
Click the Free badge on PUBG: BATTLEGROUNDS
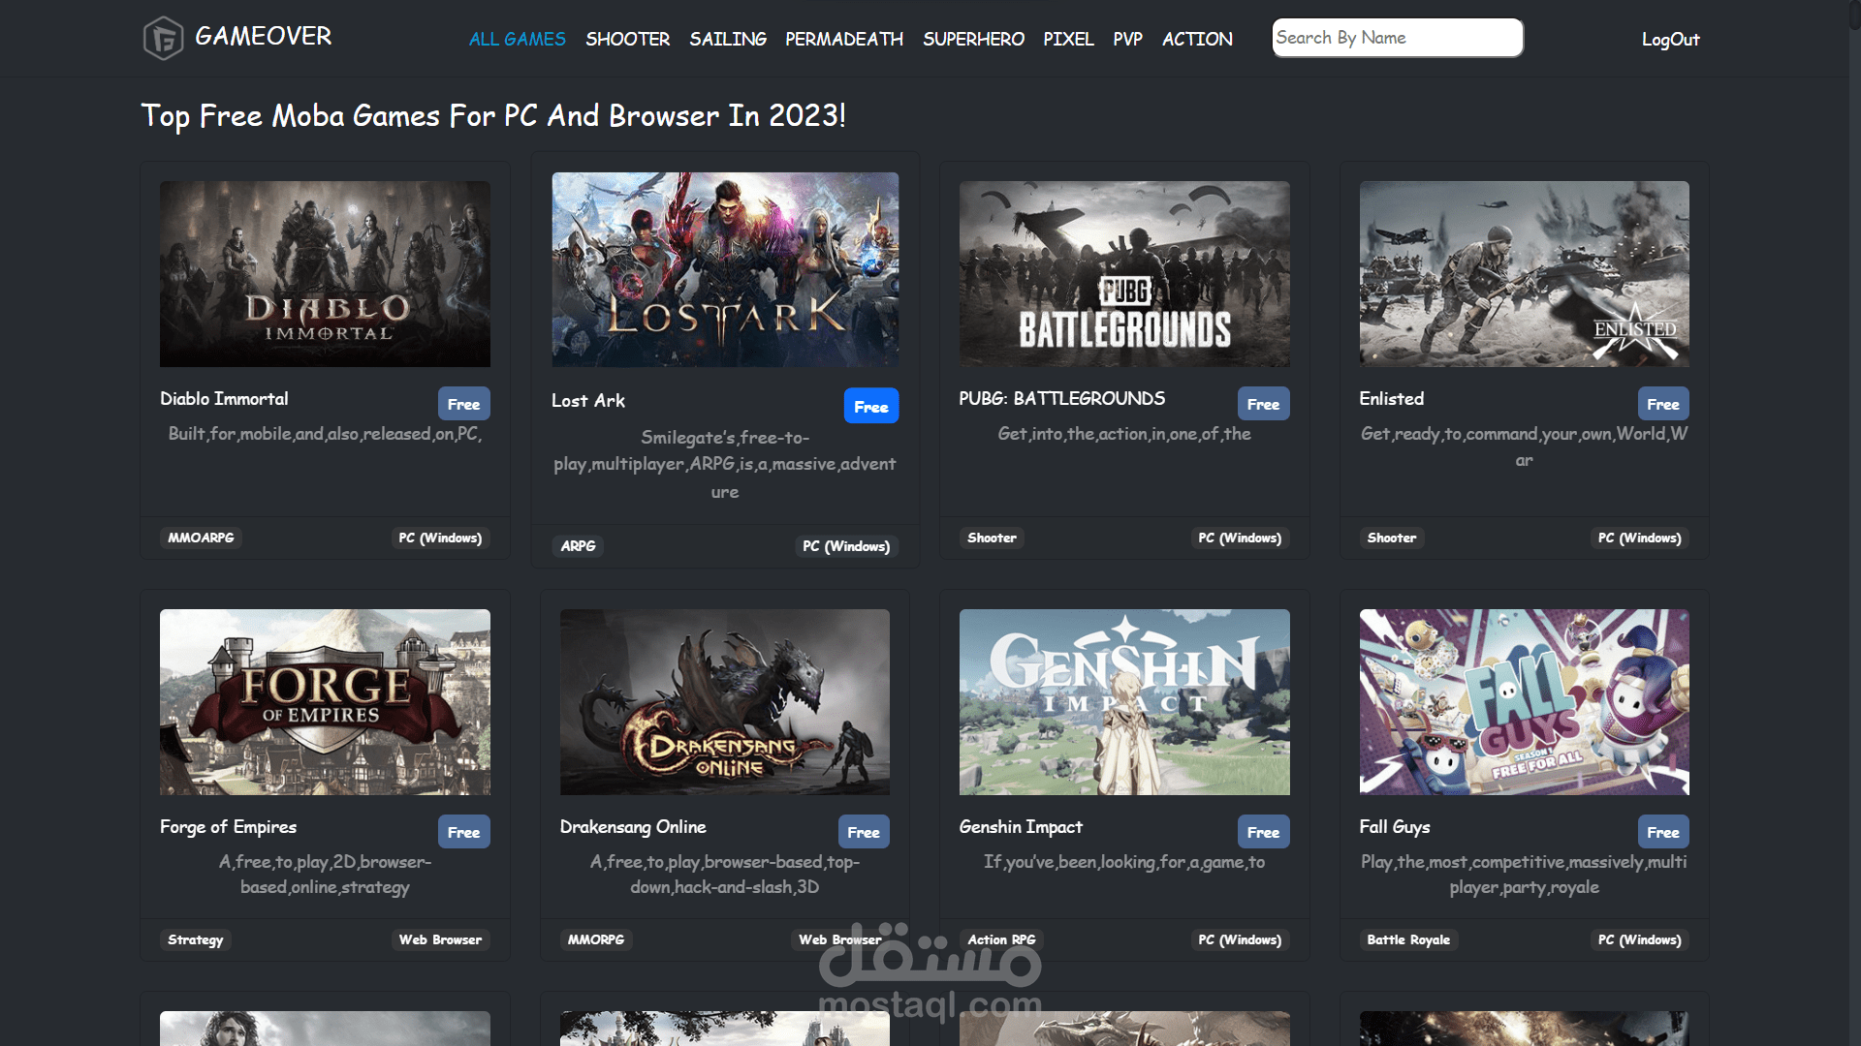1263,404
